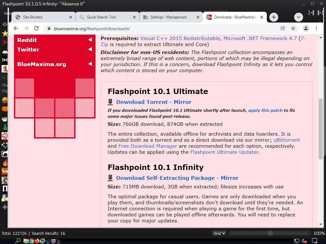Select the curved share-arrow playlist icon
The height and width of the screenshot is (244, 326).
tap(4, 154)
